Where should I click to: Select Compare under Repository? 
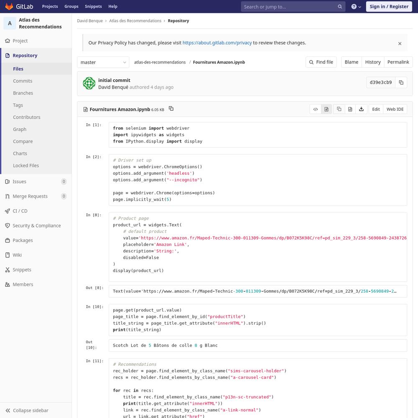click(x=36, y=141)
